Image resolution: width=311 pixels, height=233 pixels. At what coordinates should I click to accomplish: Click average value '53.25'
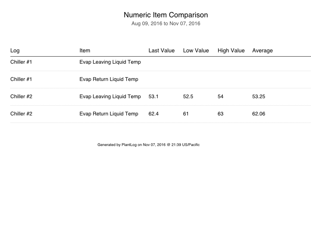(x=259, y=96)
